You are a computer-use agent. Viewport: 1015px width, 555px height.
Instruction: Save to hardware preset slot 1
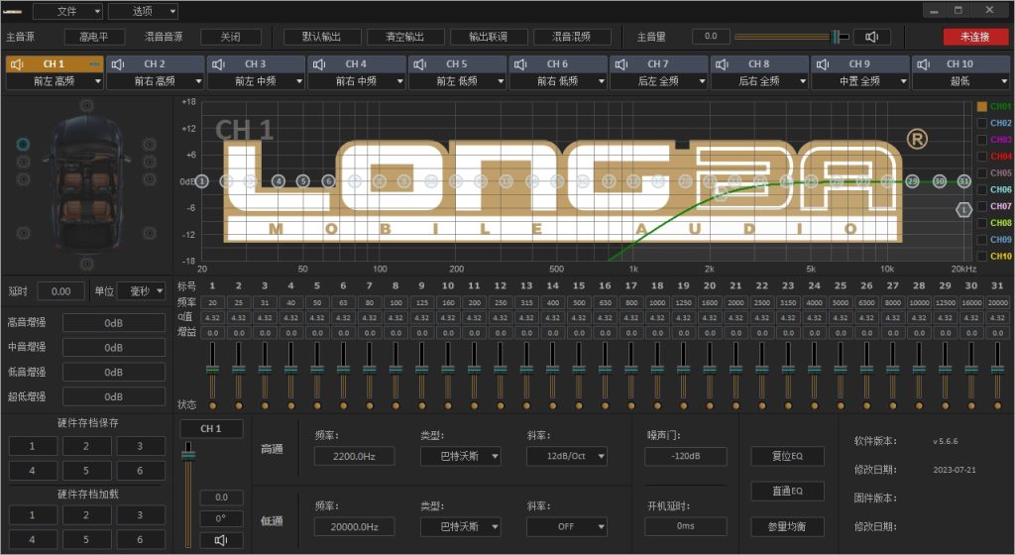tap(33, 446)
